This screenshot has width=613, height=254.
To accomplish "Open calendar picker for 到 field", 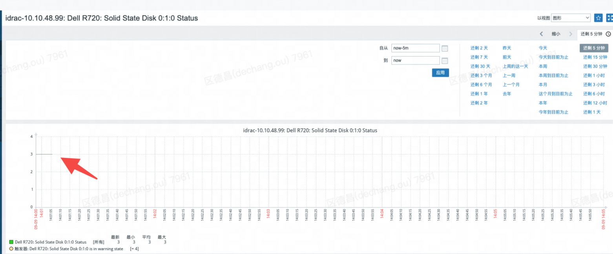I will tap(445, 61).
